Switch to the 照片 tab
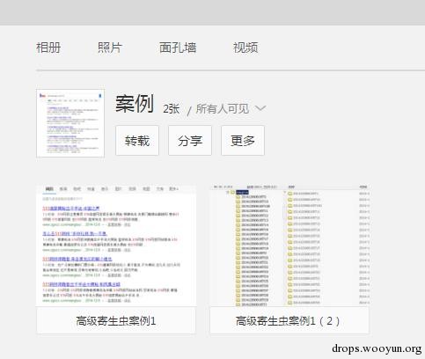The height and width of the screenshot is (359, 425). (110, 48)
